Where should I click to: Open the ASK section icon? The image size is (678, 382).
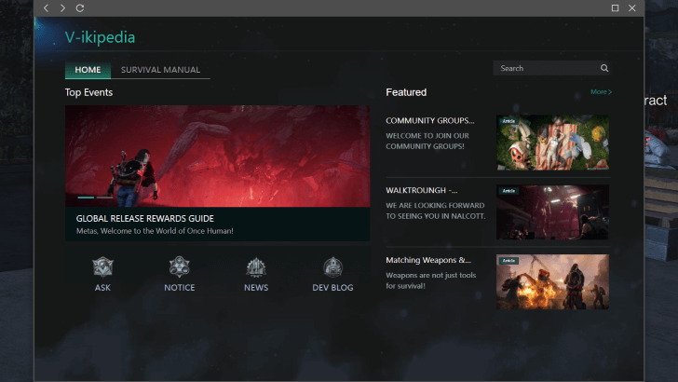click(102, 268)
